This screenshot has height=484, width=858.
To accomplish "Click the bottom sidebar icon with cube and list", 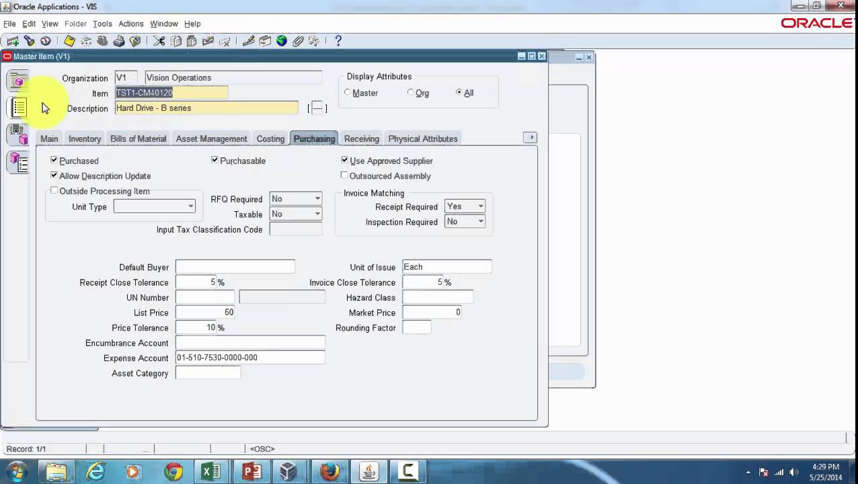I will click(x=19, y=162).
